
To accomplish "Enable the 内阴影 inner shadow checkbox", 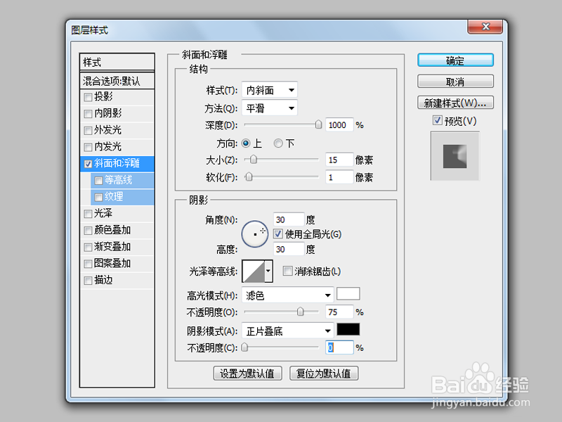I will (x=88, y=114).
